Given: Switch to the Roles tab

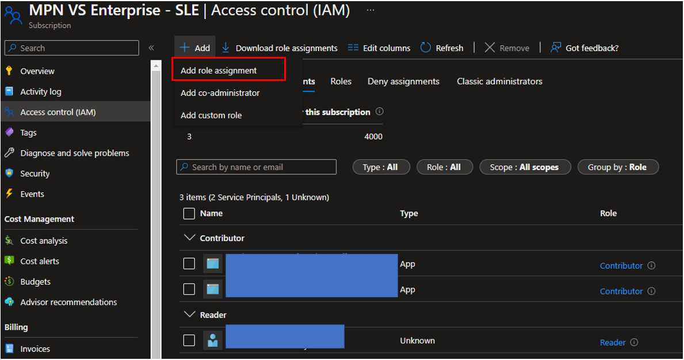Looking at the screenshot, I should pos(341,82).
